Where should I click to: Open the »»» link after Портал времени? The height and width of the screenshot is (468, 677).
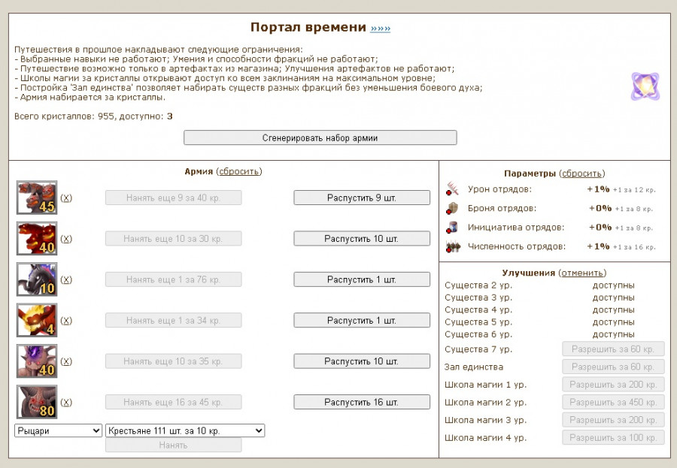pyautogui.click(x=381, y=29)
